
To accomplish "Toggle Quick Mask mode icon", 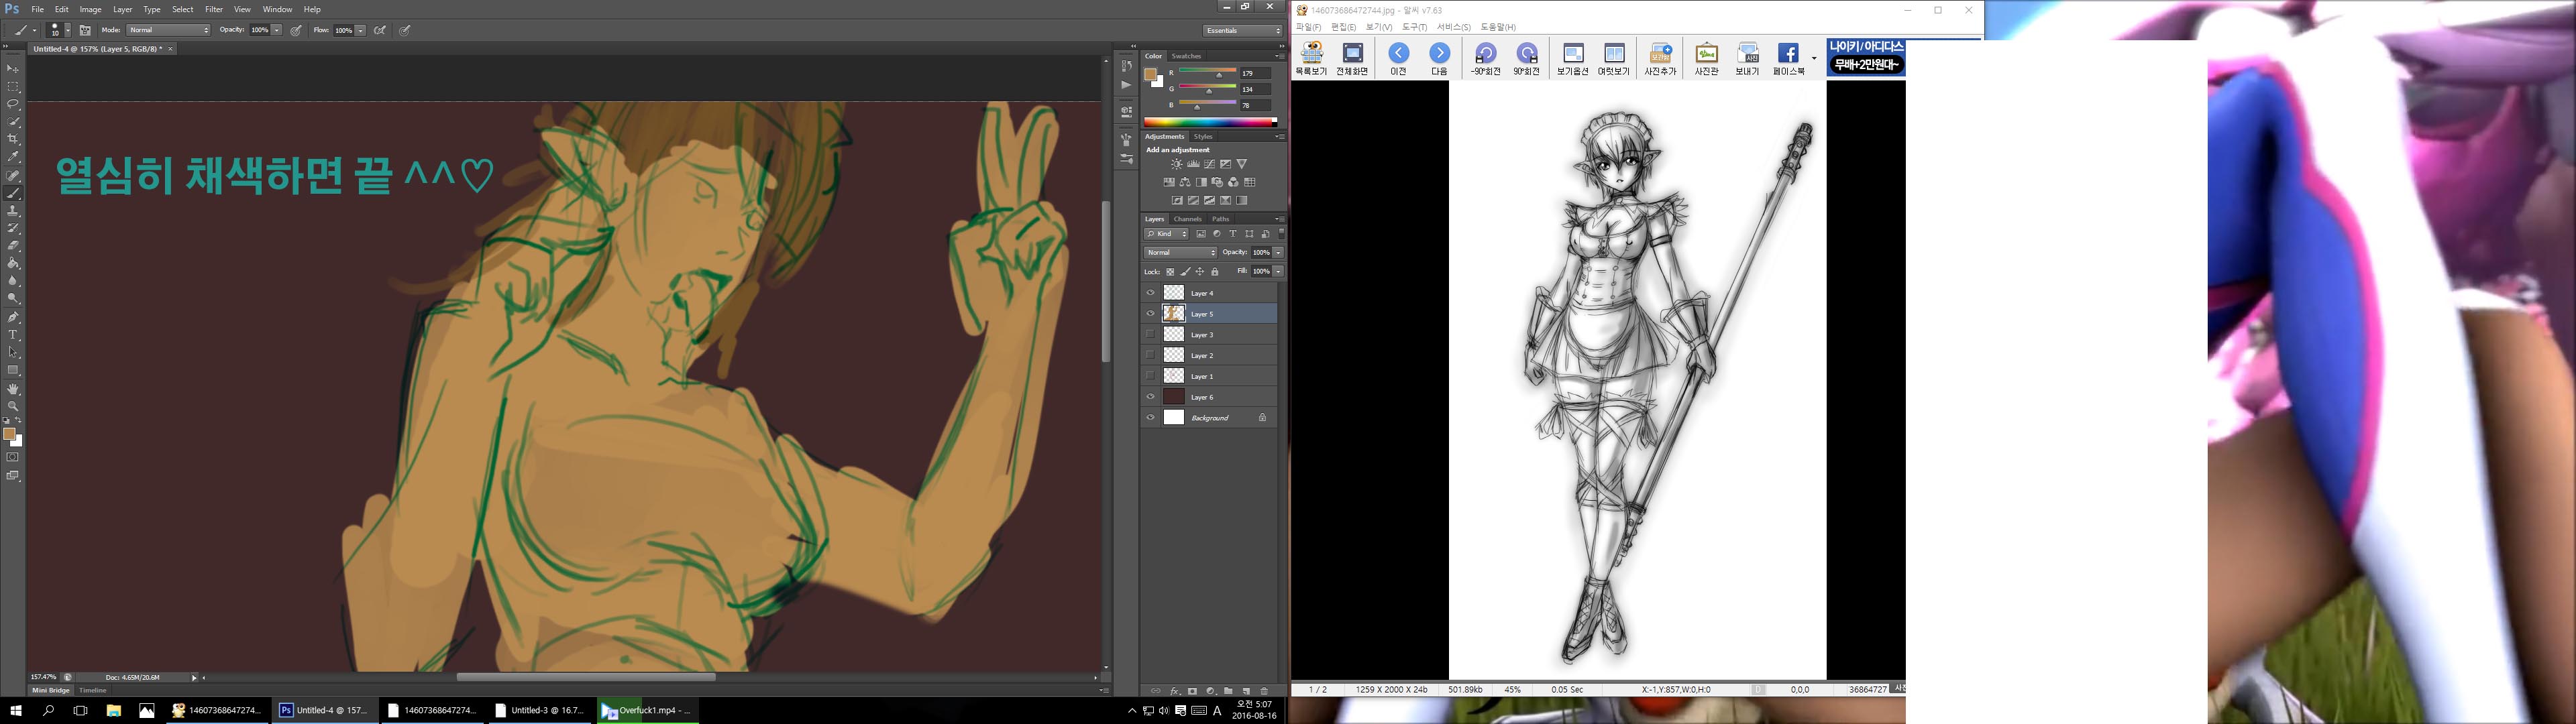I will (13, 458).
